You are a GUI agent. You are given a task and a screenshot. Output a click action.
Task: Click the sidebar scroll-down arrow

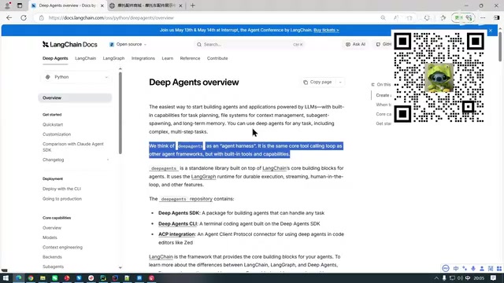120,267
